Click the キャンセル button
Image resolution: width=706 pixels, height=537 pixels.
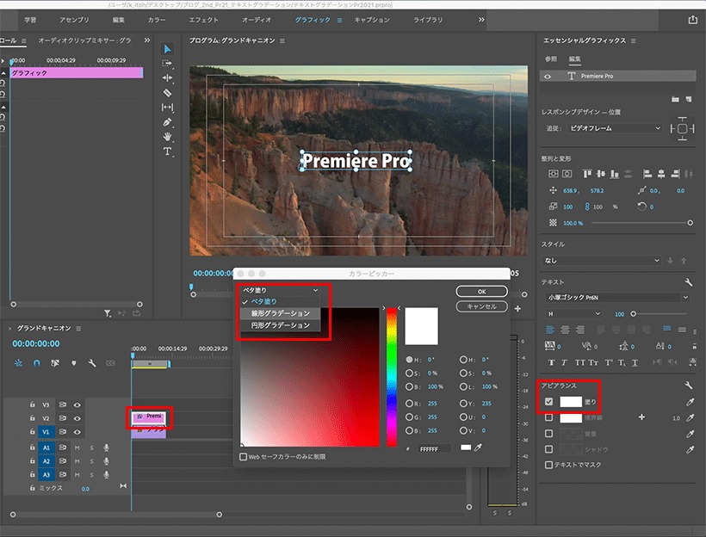(482, 306)
